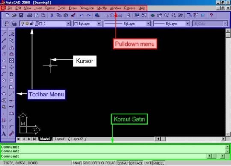Select the Ellipse draw tool
The width and height of the screenshot is (231, 166).
[x=4, y=94]
